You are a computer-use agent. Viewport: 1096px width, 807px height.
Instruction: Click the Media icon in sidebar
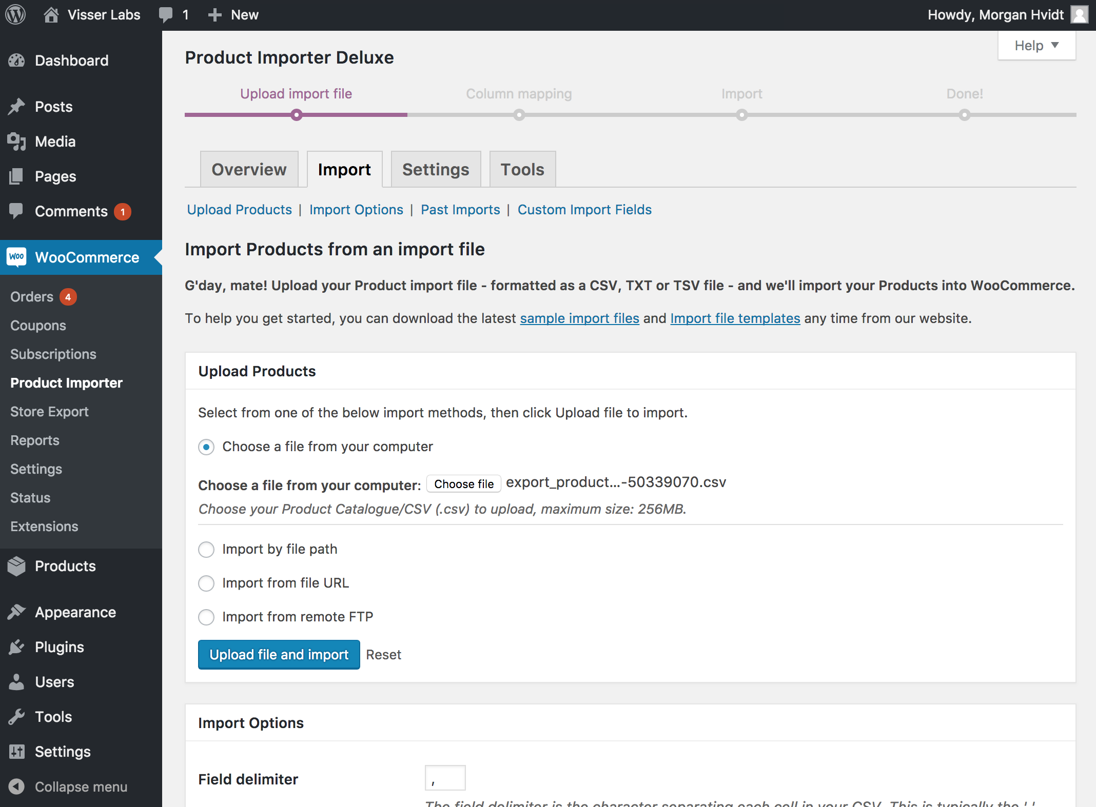click(x=16, y=142)
